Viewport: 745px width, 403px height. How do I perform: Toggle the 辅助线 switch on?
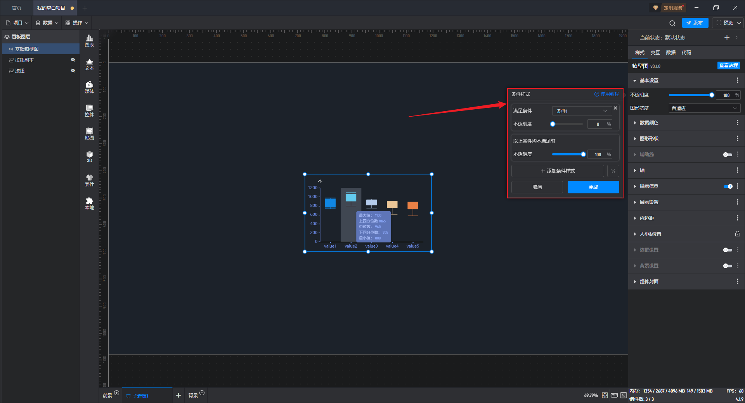(727, 155)
